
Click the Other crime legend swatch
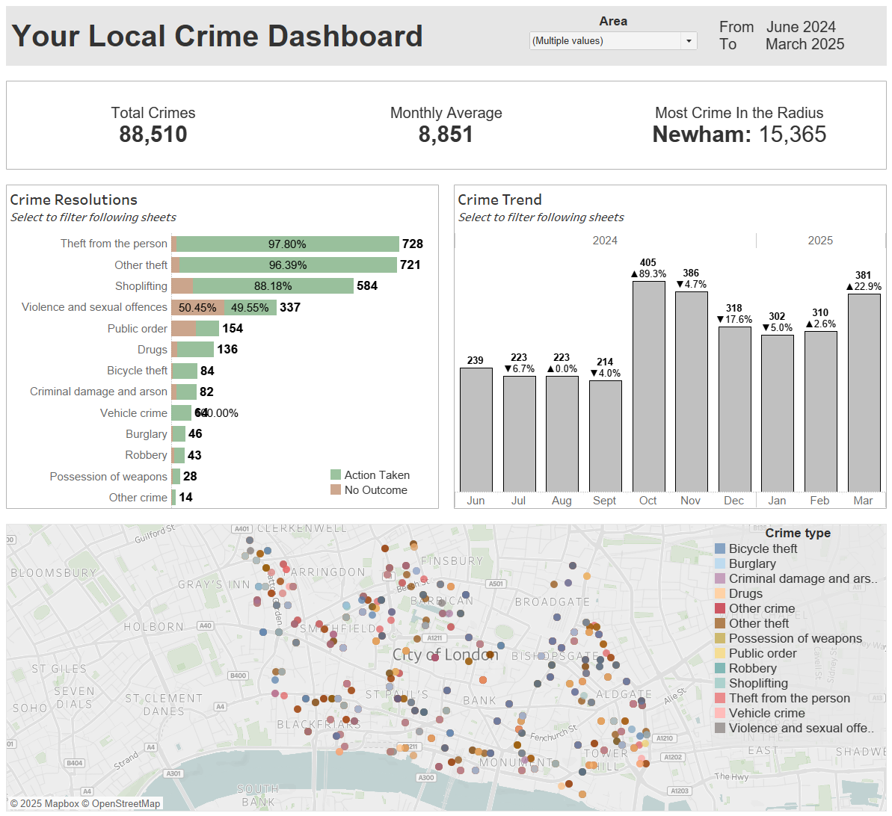[x=720, y=608]
